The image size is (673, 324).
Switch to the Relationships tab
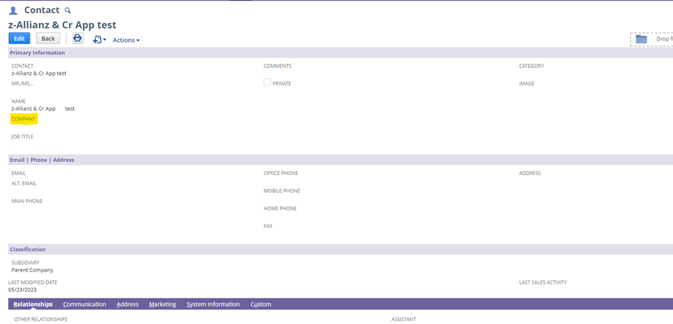pyautogui.click(x=33, y=304)
